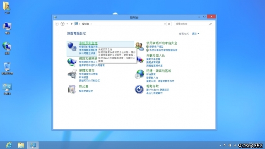Viewport: 265px width, 149px height.
Task: Open the Hardware and Sound printer icon
Action: click(72, 74)
